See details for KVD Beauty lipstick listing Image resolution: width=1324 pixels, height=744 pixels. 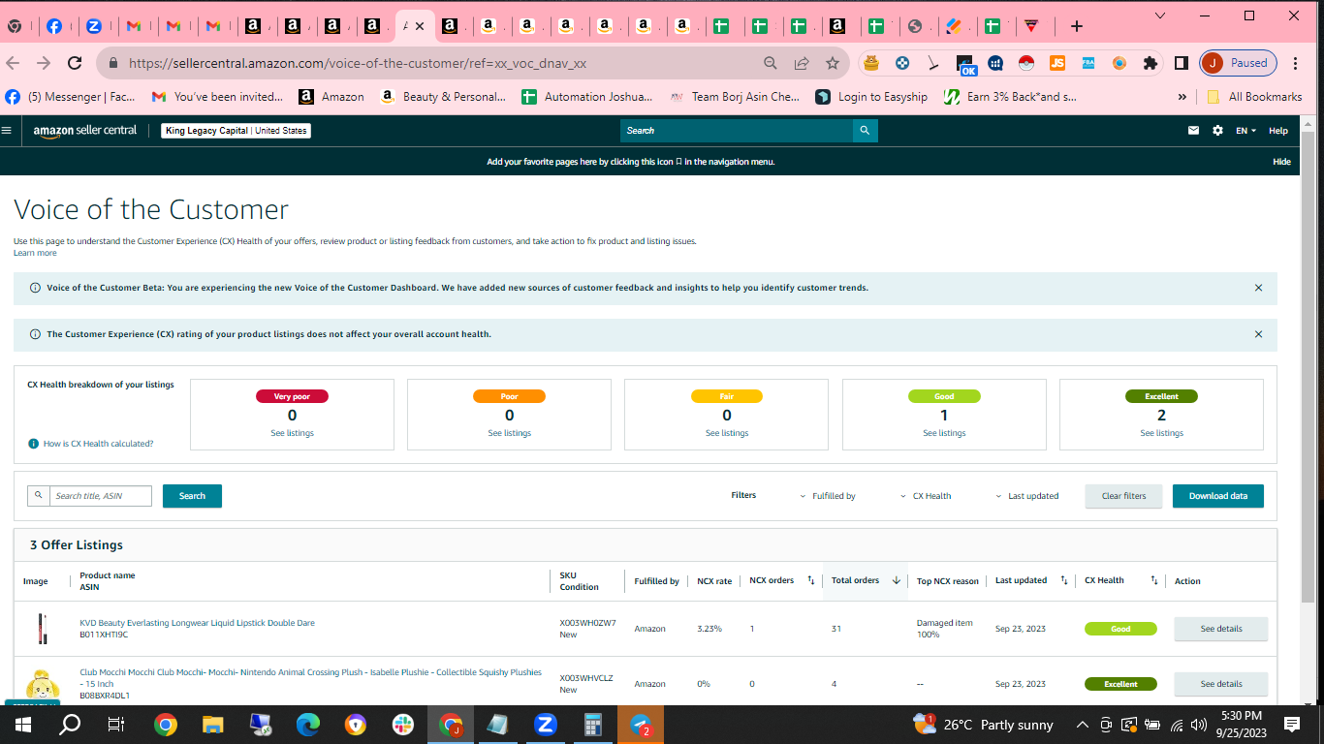1221,629
